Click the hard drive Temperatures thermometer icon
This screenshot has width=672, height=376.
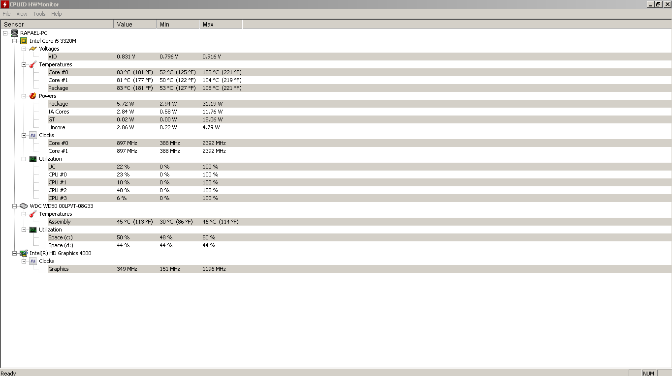pyautogui.click(x=33, y=214)
